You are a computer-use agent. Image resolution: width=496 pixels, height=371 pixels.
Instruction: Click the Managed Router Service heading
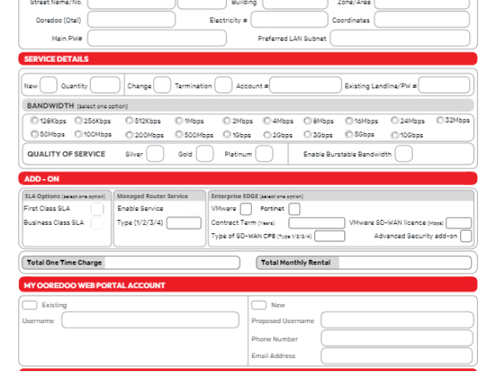coord(153,197)
